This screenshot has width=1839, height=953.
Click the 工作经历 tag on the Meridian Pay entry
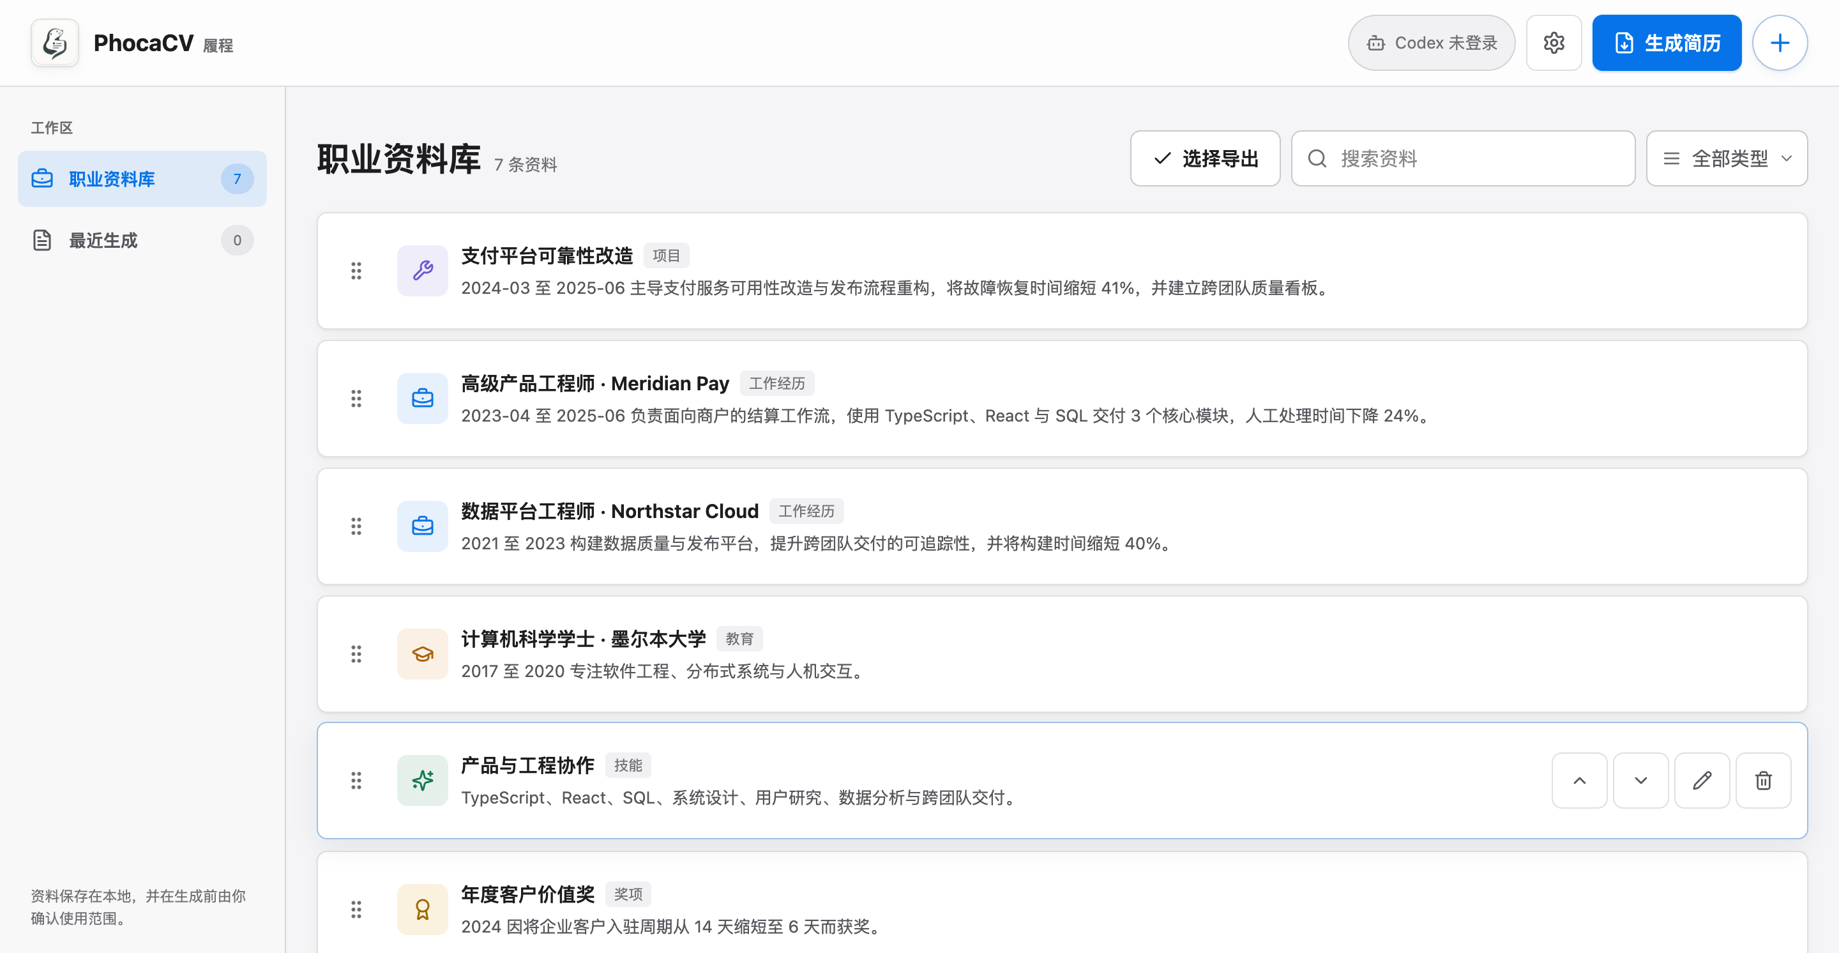coord(776,383)
